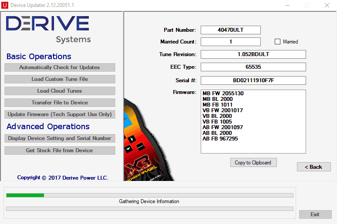The height and width of the screenshot is (224, 337).
Task: Click the Firmware: label
Action: click(185, 92)
